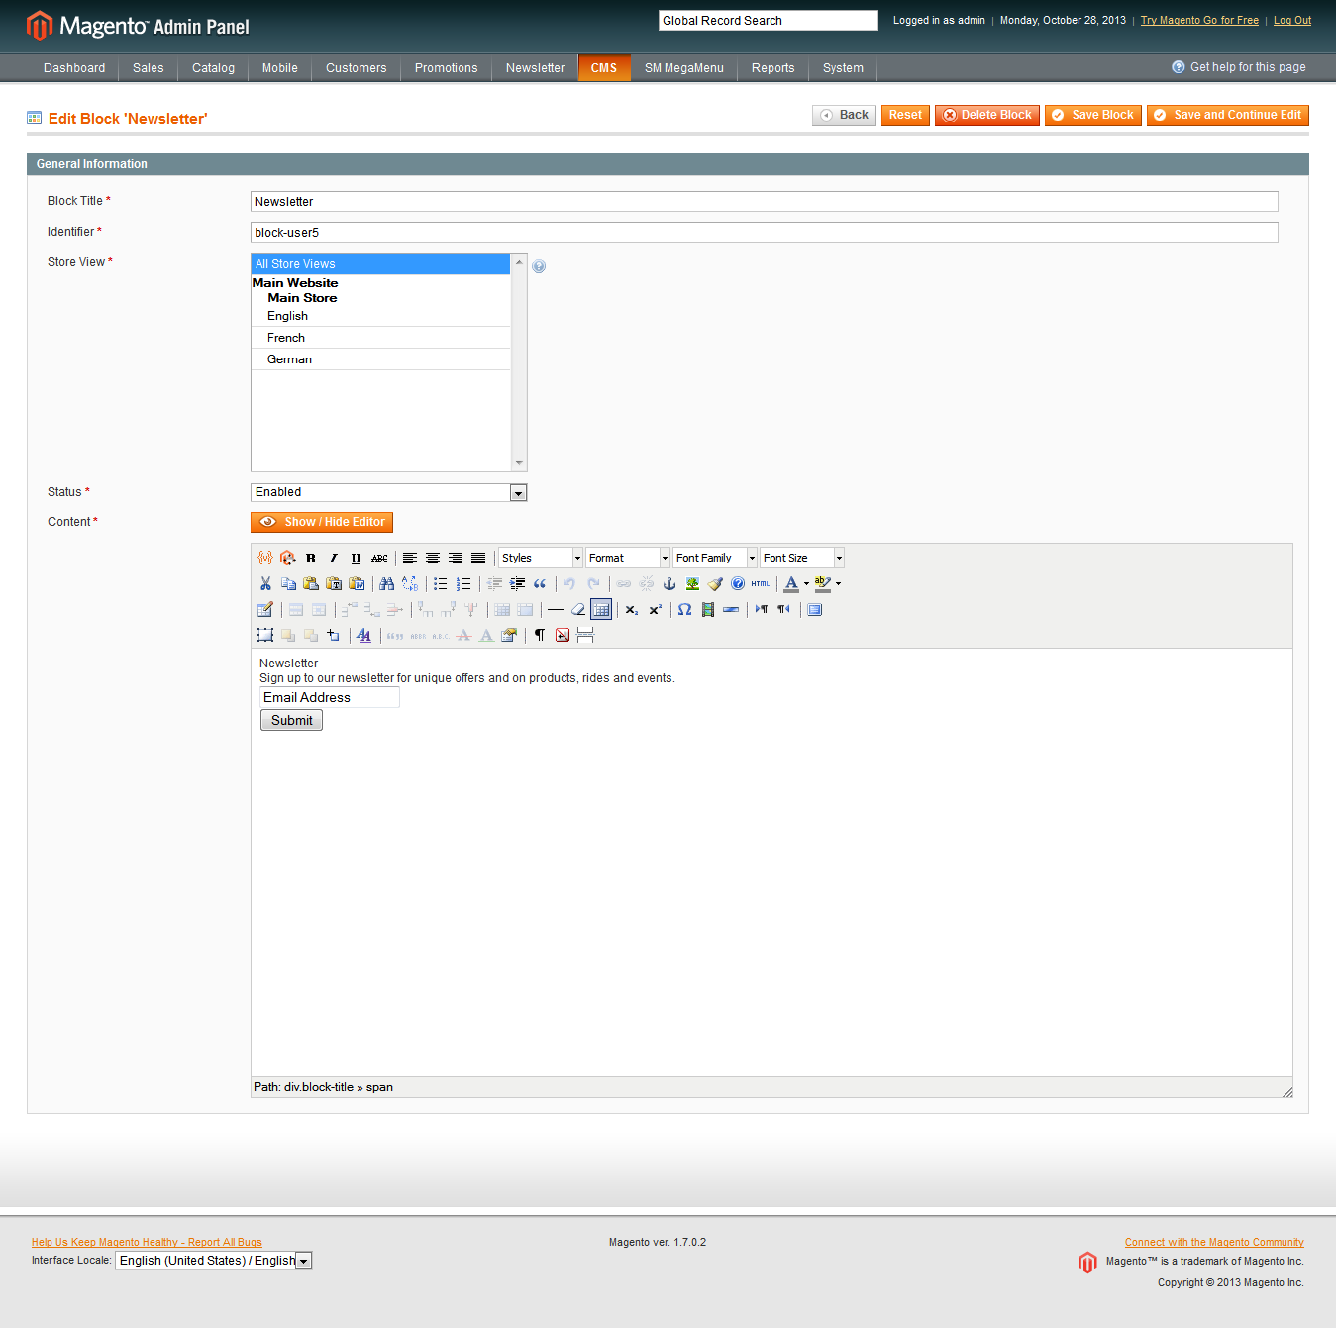Click the Indent icon
Screen dimensions: 1336x1328
517,583
